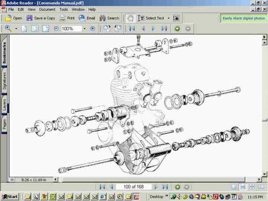Click the Print toolbar button
Screen dimensions: 268x201
pos(67,18)
